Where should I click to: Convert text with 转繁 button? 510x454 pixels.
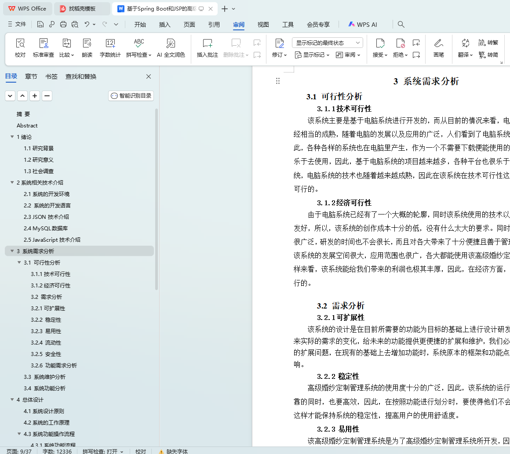point(488,43)
